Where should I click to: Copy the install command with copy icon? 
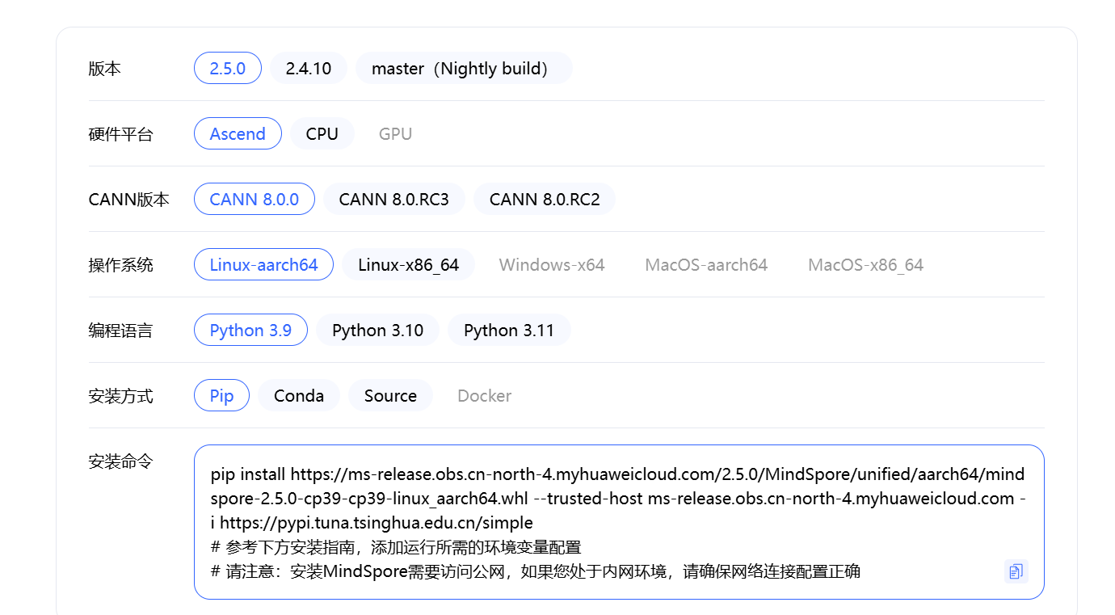coord(1016,571)
